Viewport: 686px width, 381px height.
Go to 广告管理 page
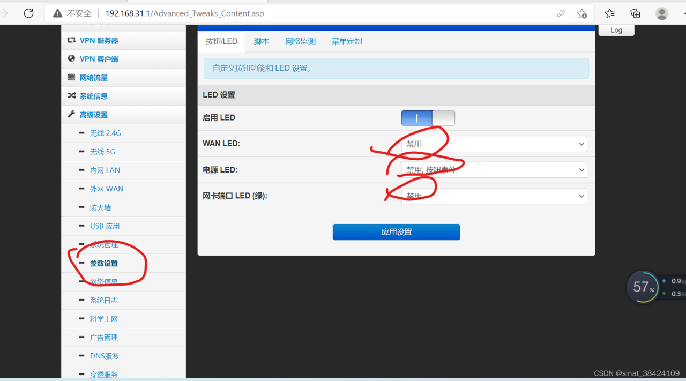[x=104, y=338]
